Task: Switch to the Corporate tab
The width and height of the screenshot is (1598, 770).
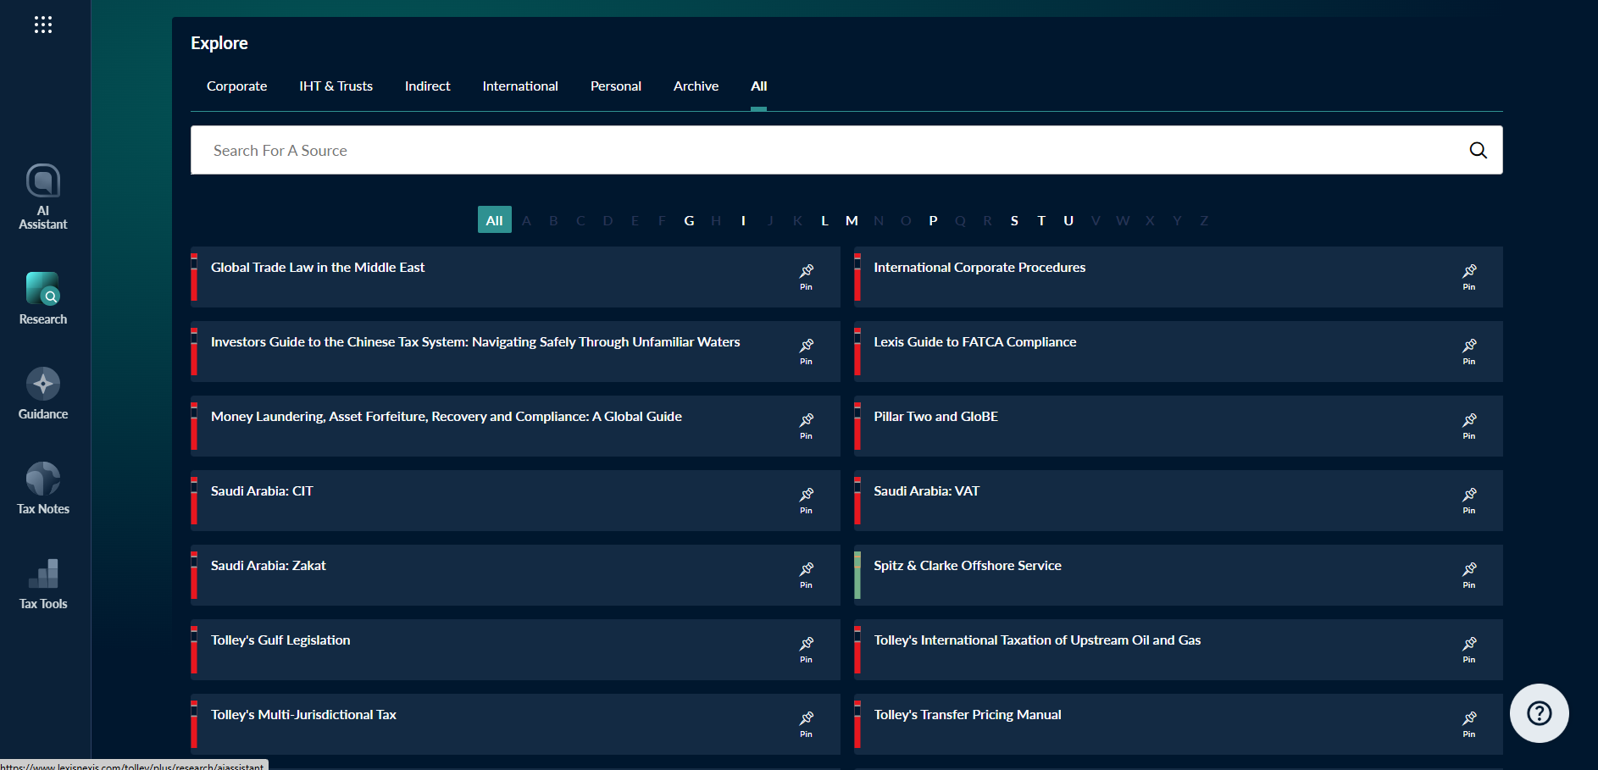Action: [236, 86]
